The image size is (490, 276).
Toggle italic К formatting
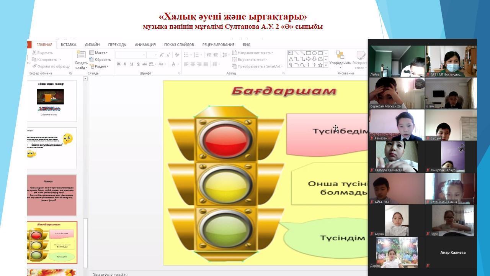[125, 64]
